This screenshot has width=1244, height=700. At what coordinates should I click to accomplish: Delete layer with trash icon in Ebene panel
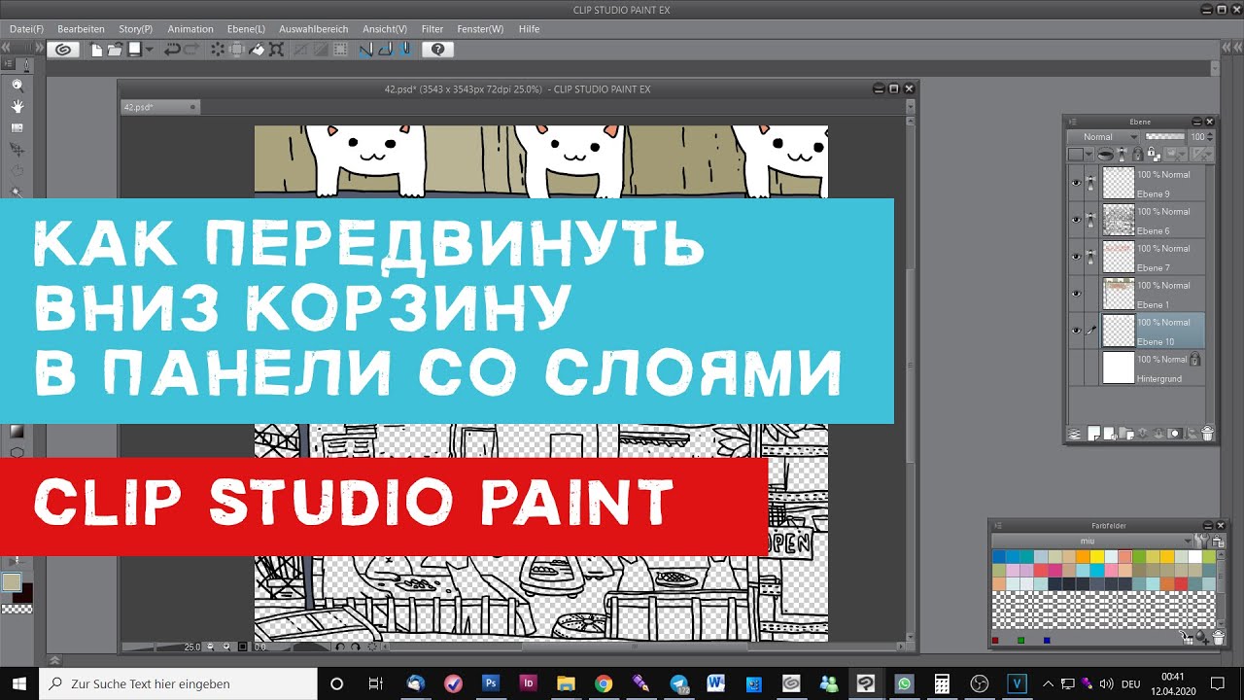[1207, 435]
